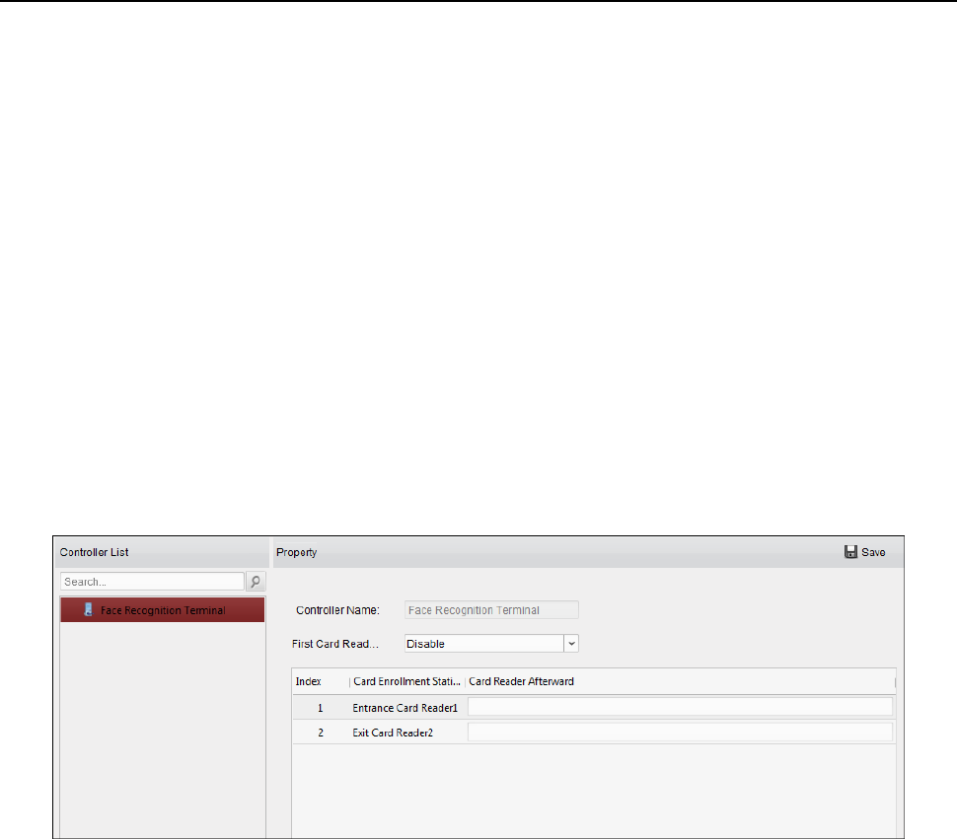Select the Exit Card Reader2 row

pyautogui.click(x=594, y=733)
